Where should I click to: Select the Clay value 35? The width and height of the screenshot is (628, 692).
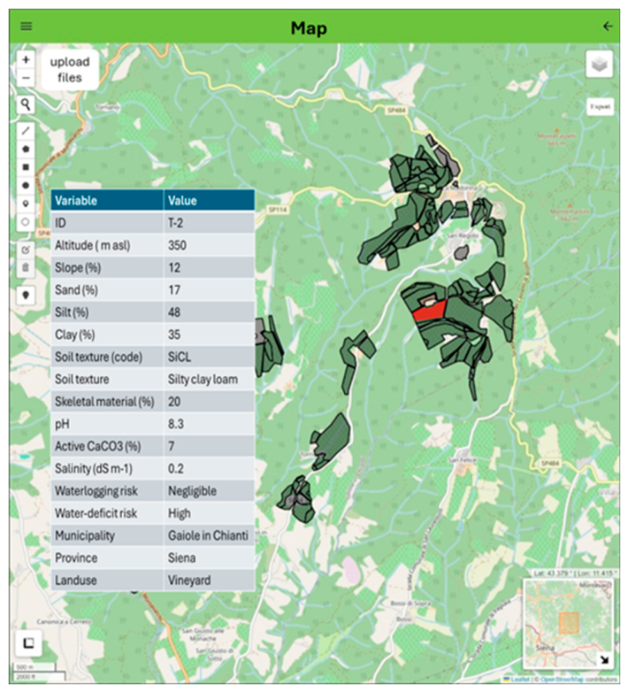174,334
